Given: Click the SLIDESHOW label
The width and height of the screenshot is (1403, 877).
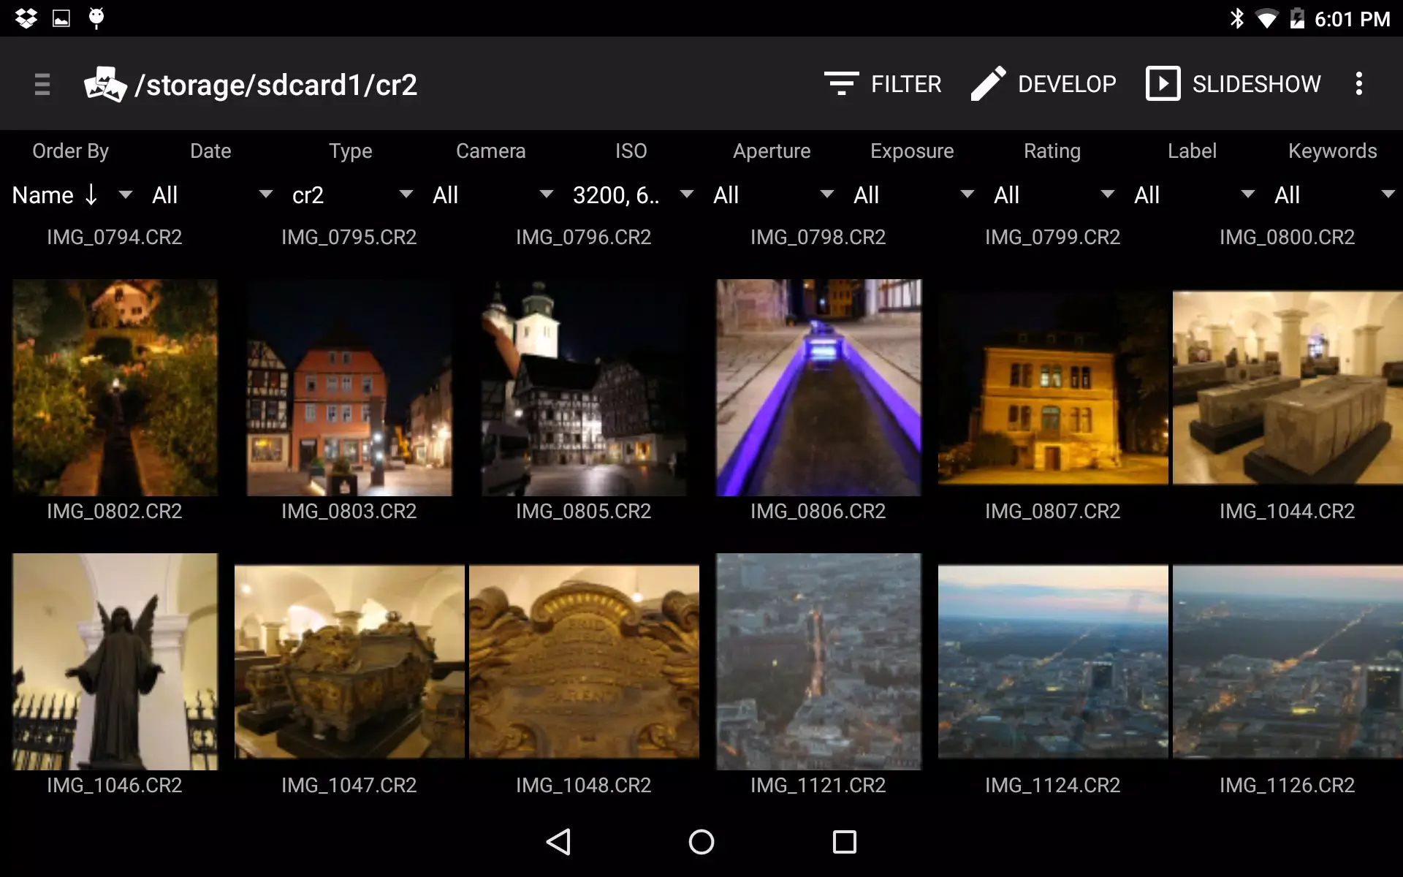Looking at the screenshot, I should 1256,83.
